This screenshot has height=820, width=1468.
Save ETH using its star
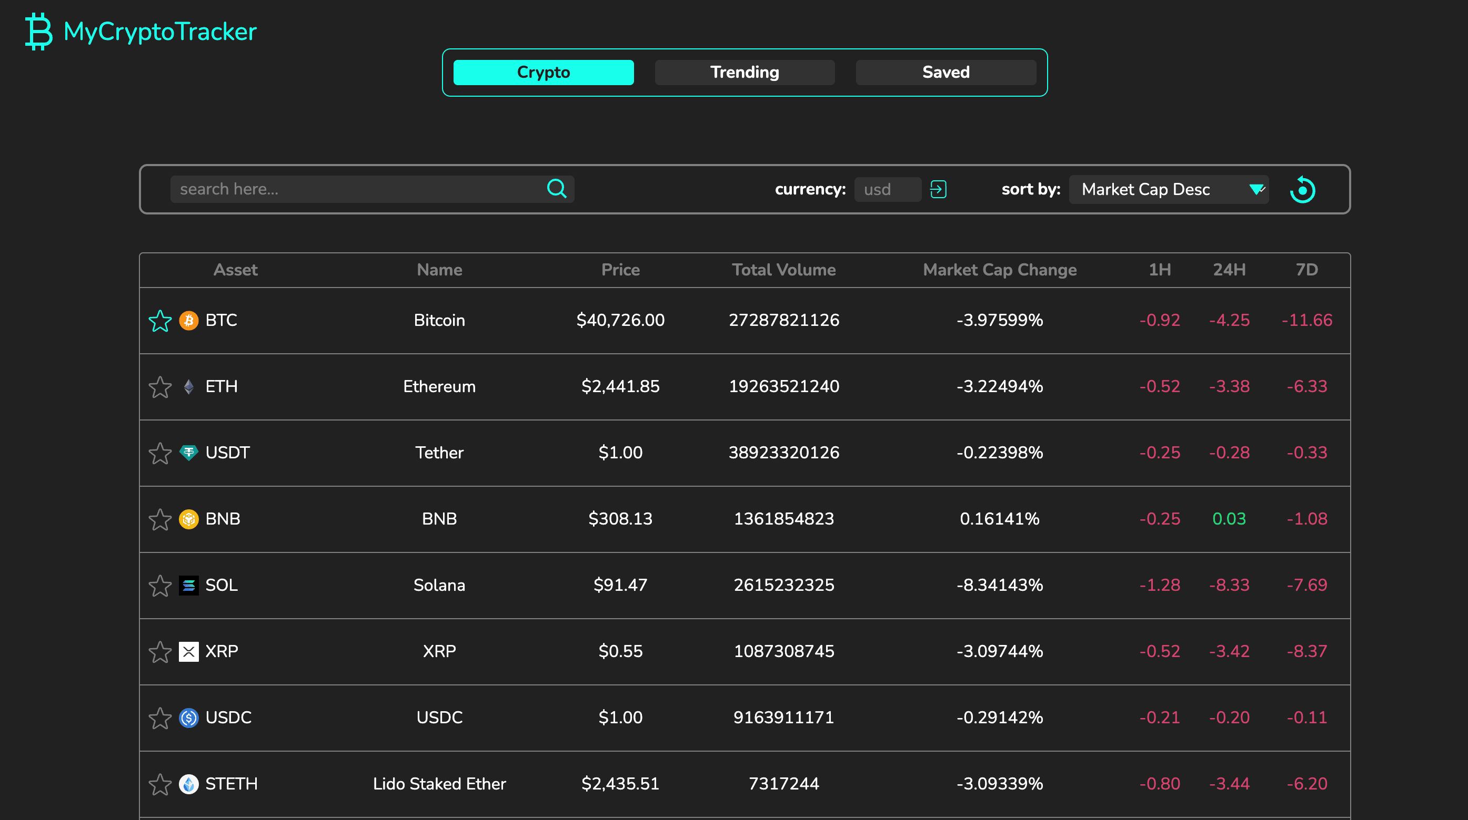[x=160, y=387]
